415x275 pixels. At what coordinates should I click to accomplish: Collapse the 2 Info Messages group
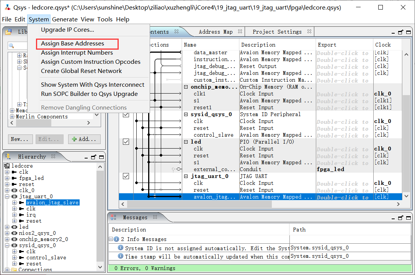coord(111,239)
